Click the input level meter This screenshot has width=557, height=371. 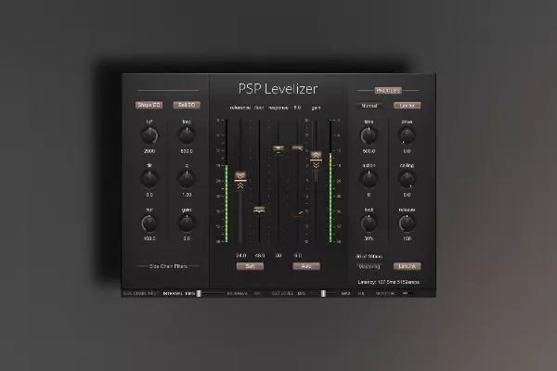[x=227, y=182]
